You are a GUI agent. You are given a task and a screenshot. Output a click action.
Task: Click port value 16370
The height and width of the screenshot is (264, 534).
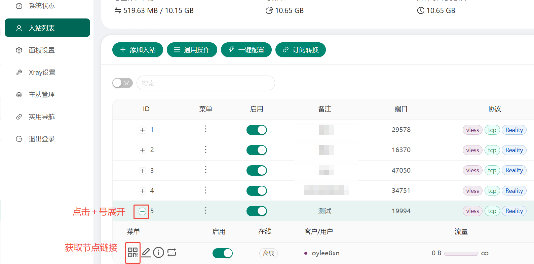tap(401, 150)
